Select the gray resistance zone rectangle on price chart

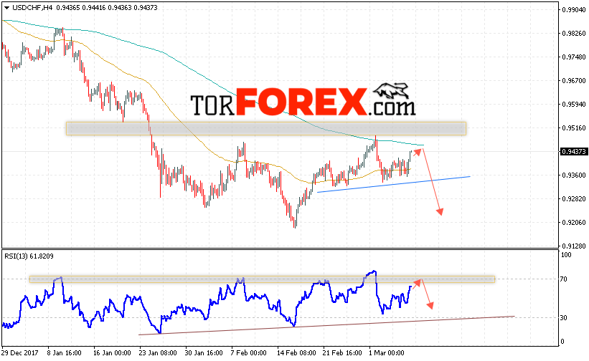click(266, 128)
